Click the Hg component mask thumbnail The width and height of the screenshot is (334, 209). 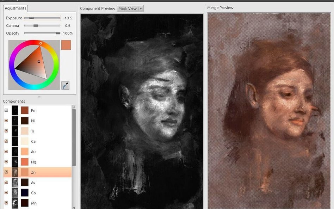coord(15,162)
